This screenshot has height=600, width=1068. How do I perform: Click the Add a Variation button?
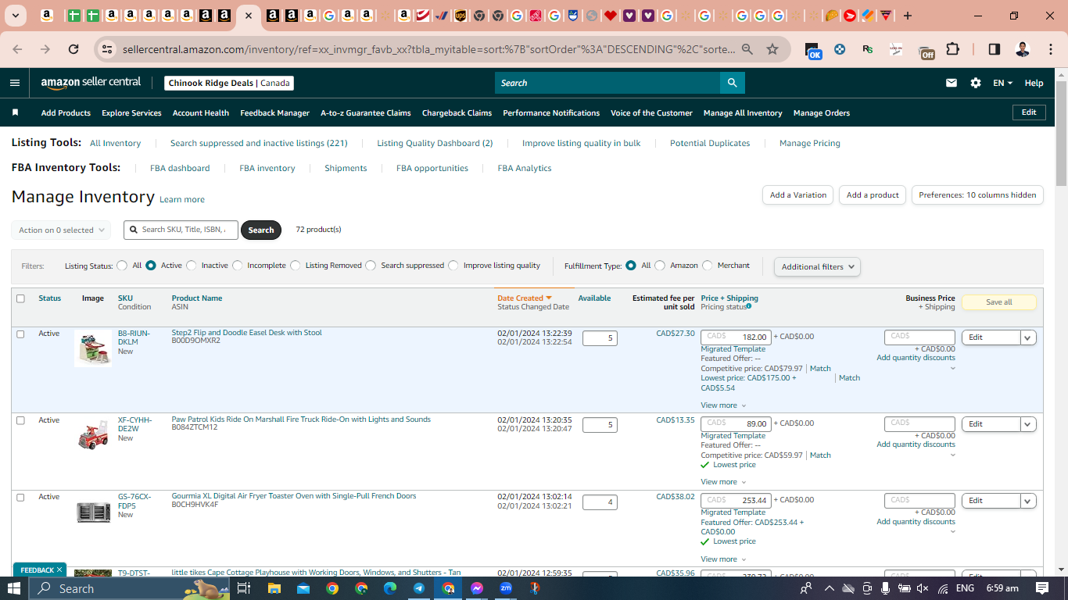pos(797,195)
